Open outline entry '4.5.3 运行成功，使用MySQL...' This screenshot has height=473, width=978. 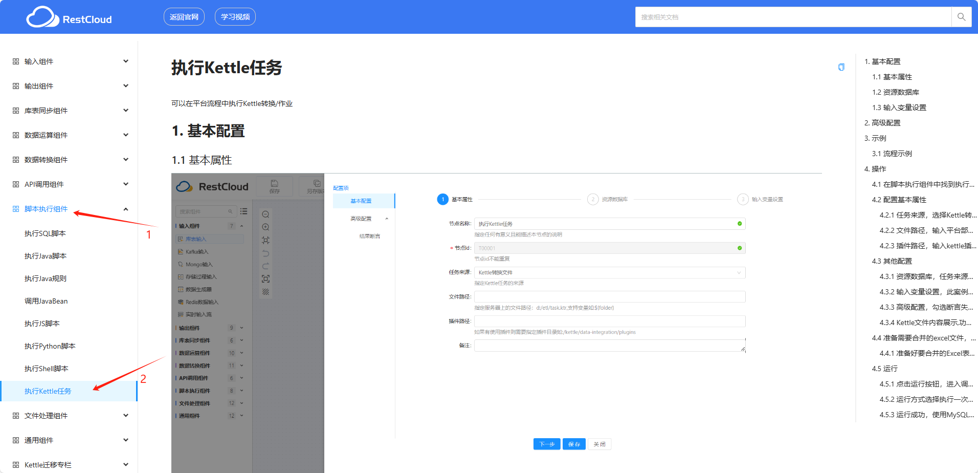[x=927, y=415]
